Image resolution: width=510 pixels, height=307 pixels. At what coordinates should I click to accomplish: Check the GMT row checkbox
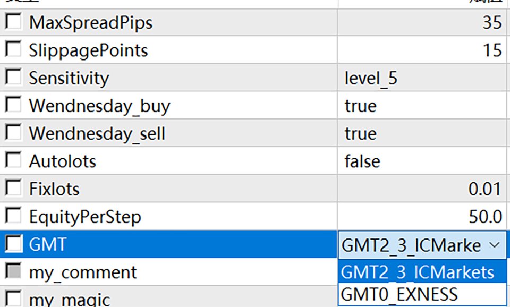(13, 244)
